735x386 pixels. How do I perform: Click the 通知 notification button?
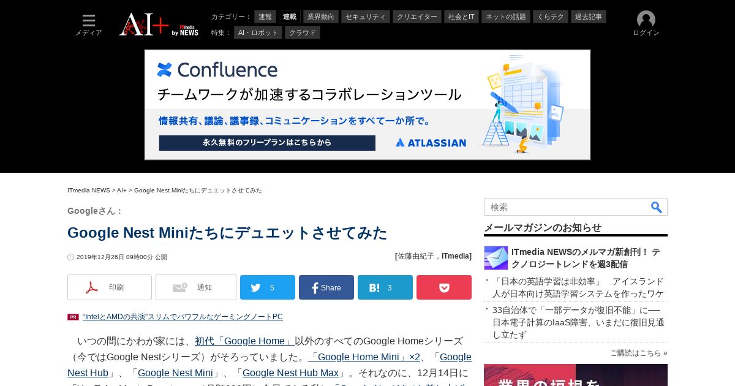click(196, 287)
